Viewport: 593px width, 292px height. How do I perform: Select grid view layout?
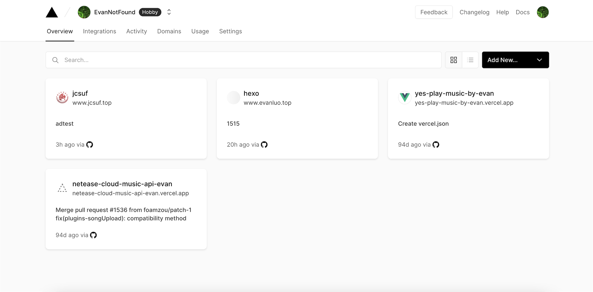point(454,60)
